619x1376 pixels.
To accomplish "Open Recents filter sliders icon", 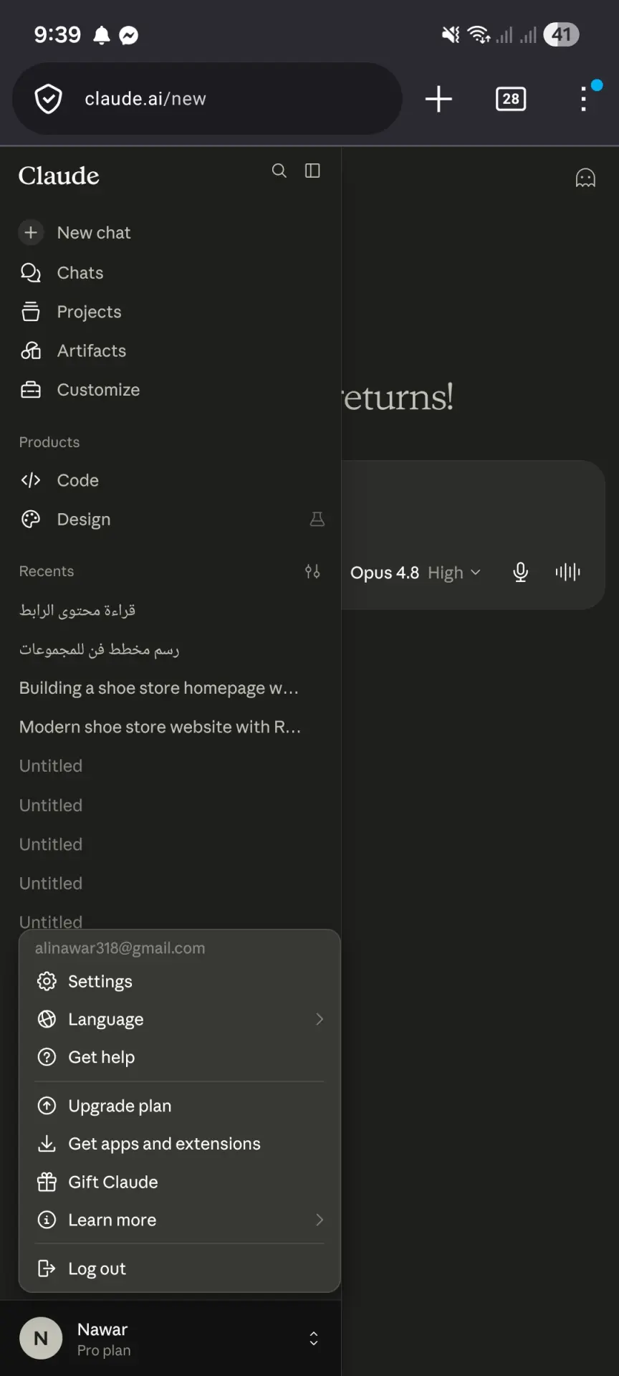I will [312, 571].
